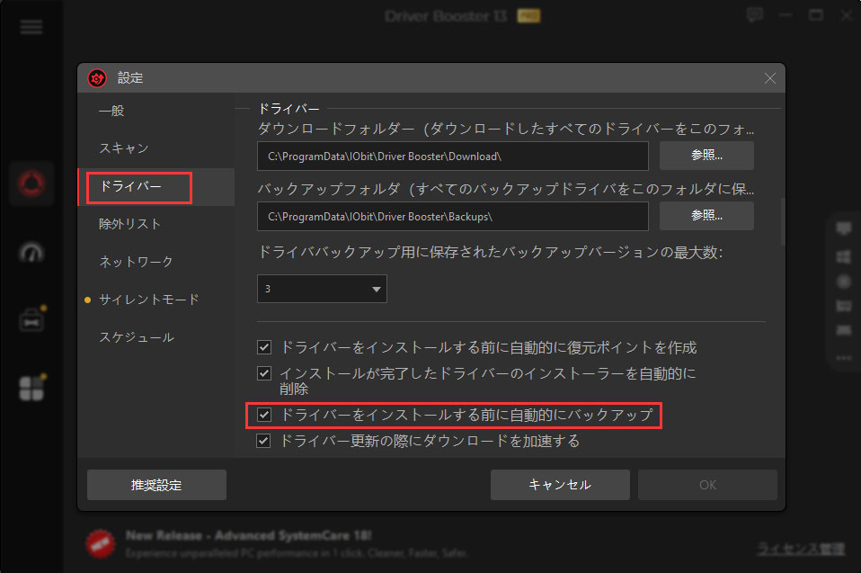This screenshot has height=573, width=861.
Task: Click the settings dialog vertical scrollbar
Action: [783, 221]
